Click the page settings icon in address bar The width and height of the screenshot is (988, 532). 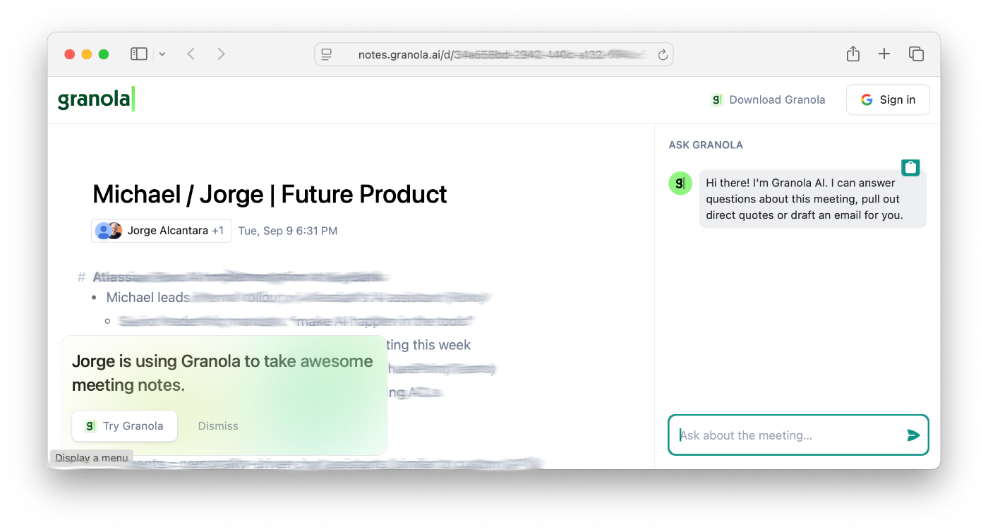click(326, 54)
